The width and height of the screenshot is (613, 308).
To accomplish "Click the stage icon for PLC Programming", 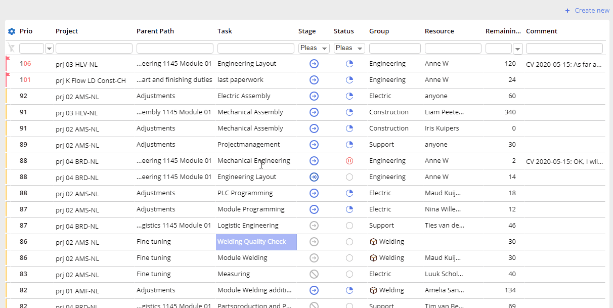I will 314,193.
